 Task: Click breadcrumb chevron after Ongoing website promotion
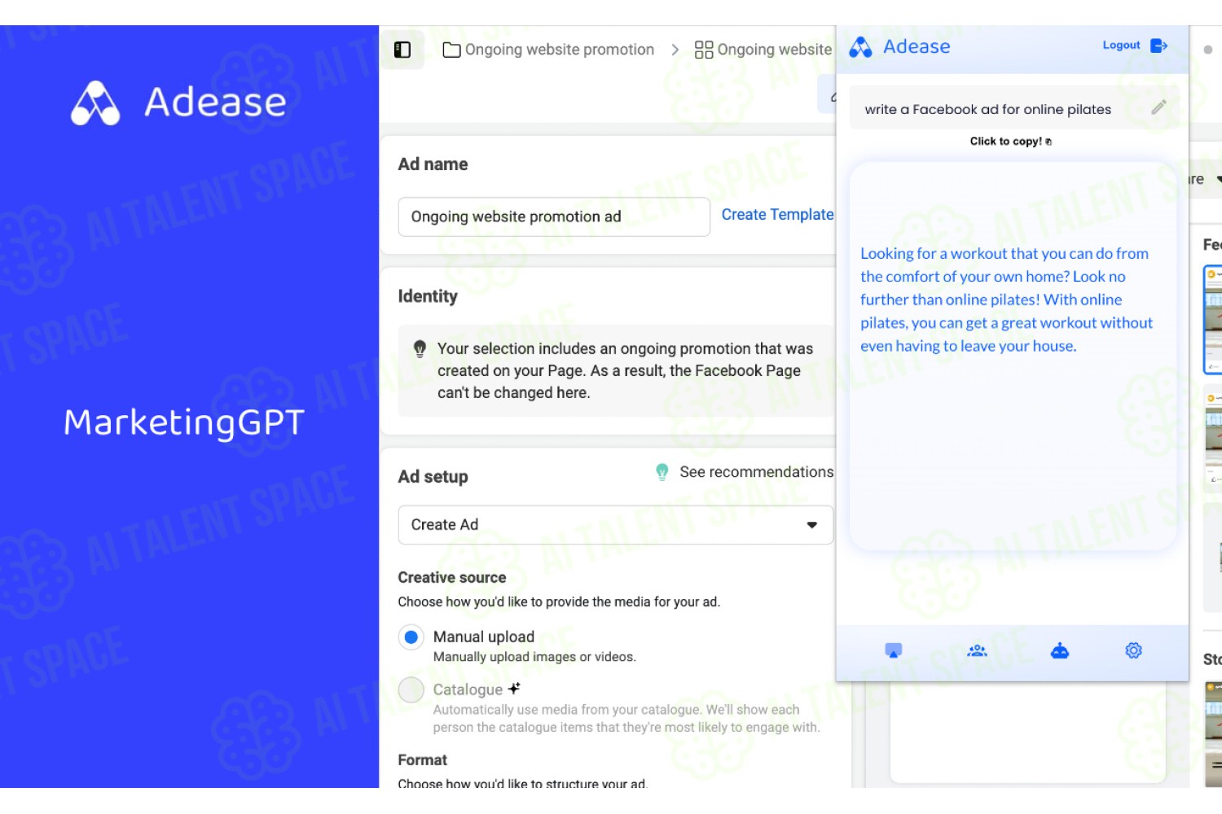click(x=675, y=50)
